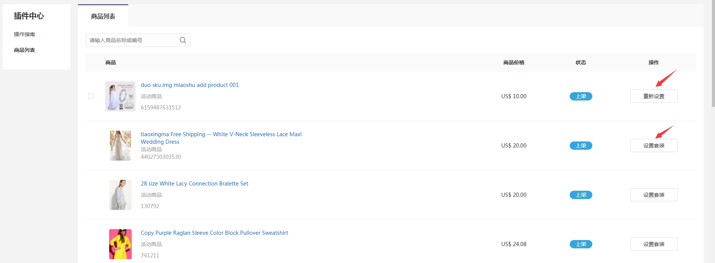Click 设置套装 for the Bralette Set

654,195
